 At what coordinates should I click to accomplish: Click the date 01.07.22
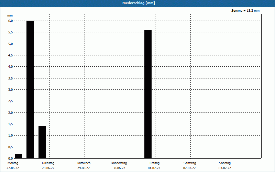pyautogui.click(x=154, y=168)
